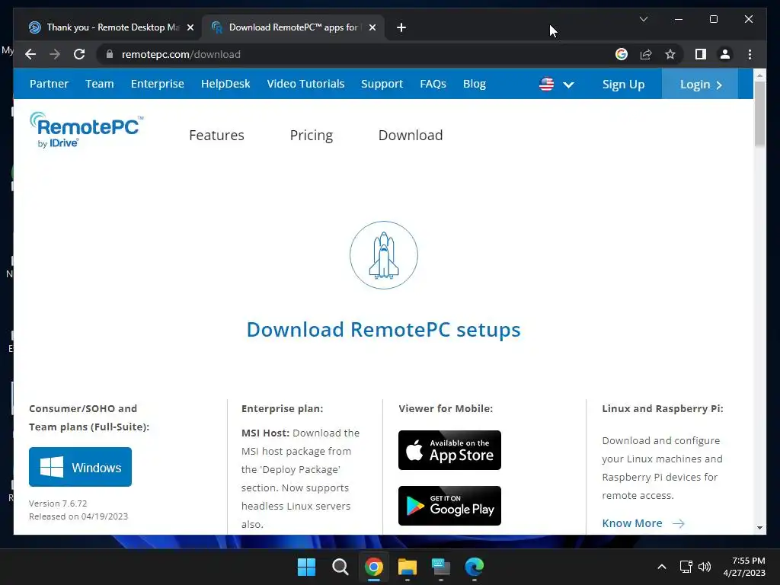This screenshot has height=585, width=780.
Task: Select the Download RemotePC apps tab
Action: (x=292, y=27)
